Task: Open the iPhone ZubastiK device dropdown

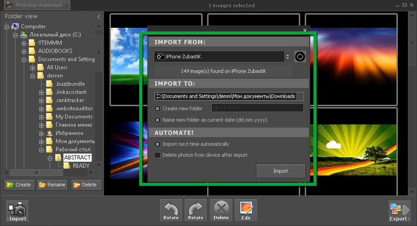Action: coord(287,56)
